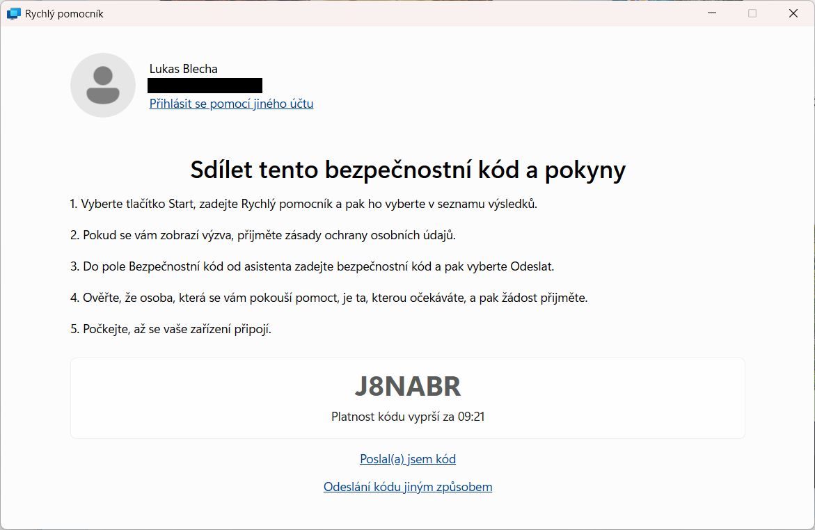Click the 'Rychlý pomocník' window title
The width and height of the screenshot is (815, 530).
[64, 14]
